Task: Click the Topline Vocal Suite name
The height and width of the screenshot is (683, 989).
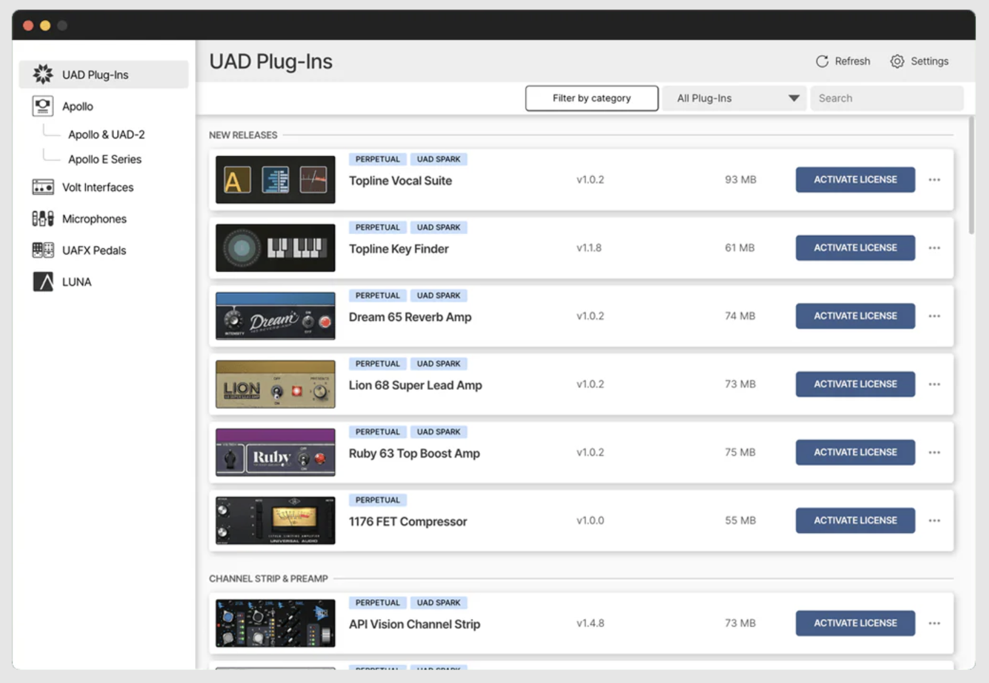Action: pos(401,181)
